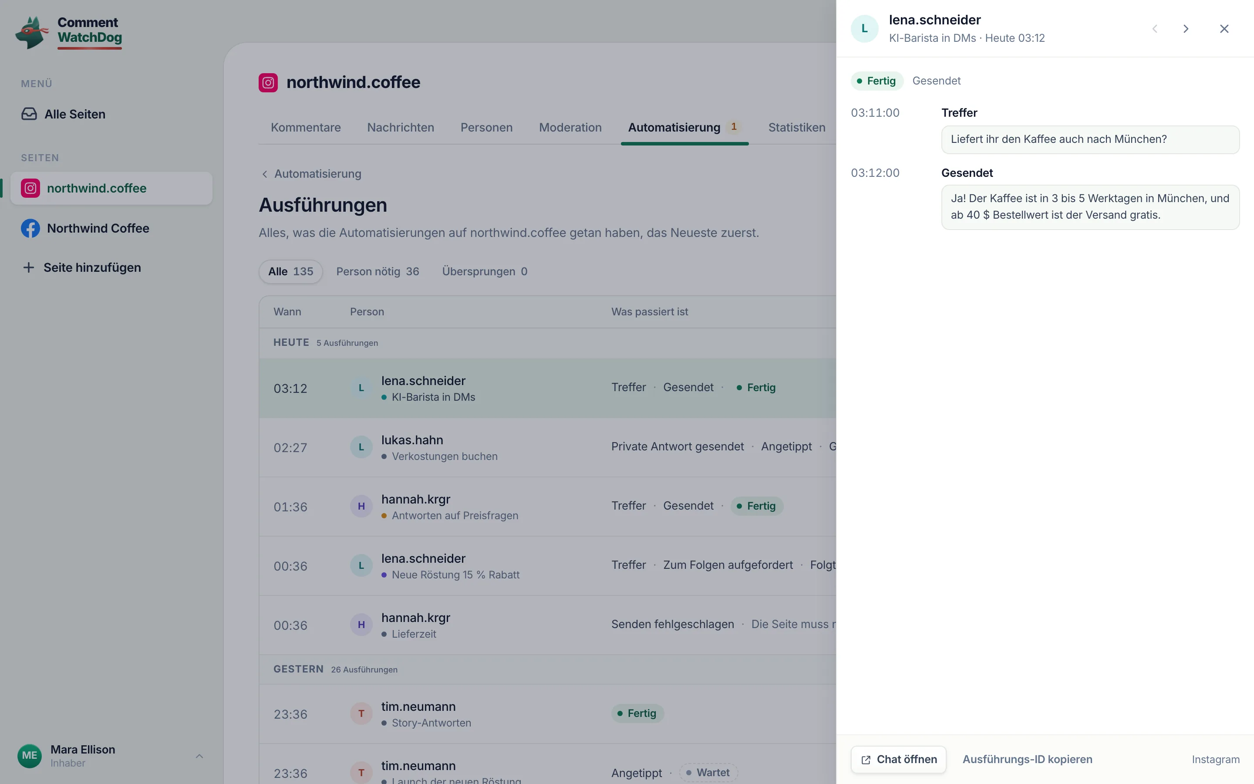Open hannah.krgr 01:36 execution row
Viewport: 1254px width, 784px height.
(x=547, y=507)
